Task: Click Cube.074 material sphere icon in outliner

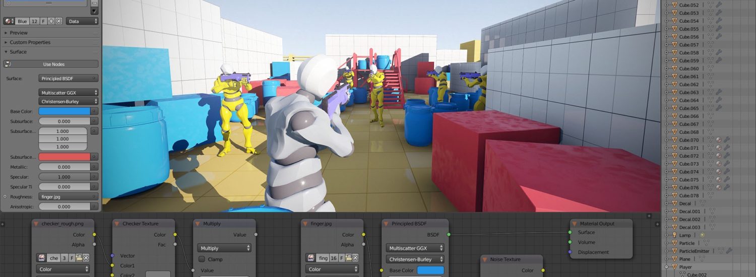Action: click(x=719, y=172)
